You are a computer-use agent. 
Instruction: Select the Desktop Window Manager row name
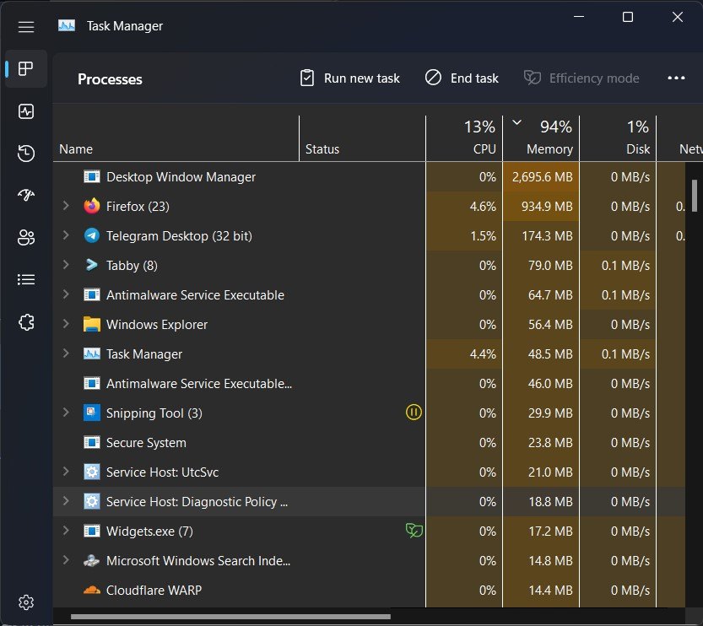[x=181, y=177]
